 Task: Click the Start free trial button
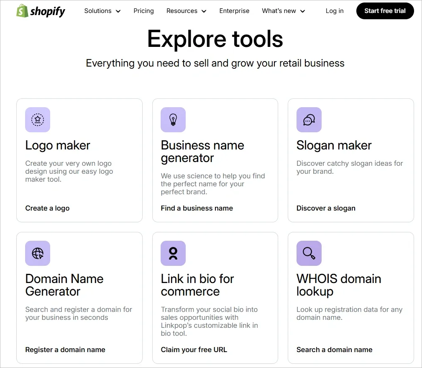click(x=385, y=11)
